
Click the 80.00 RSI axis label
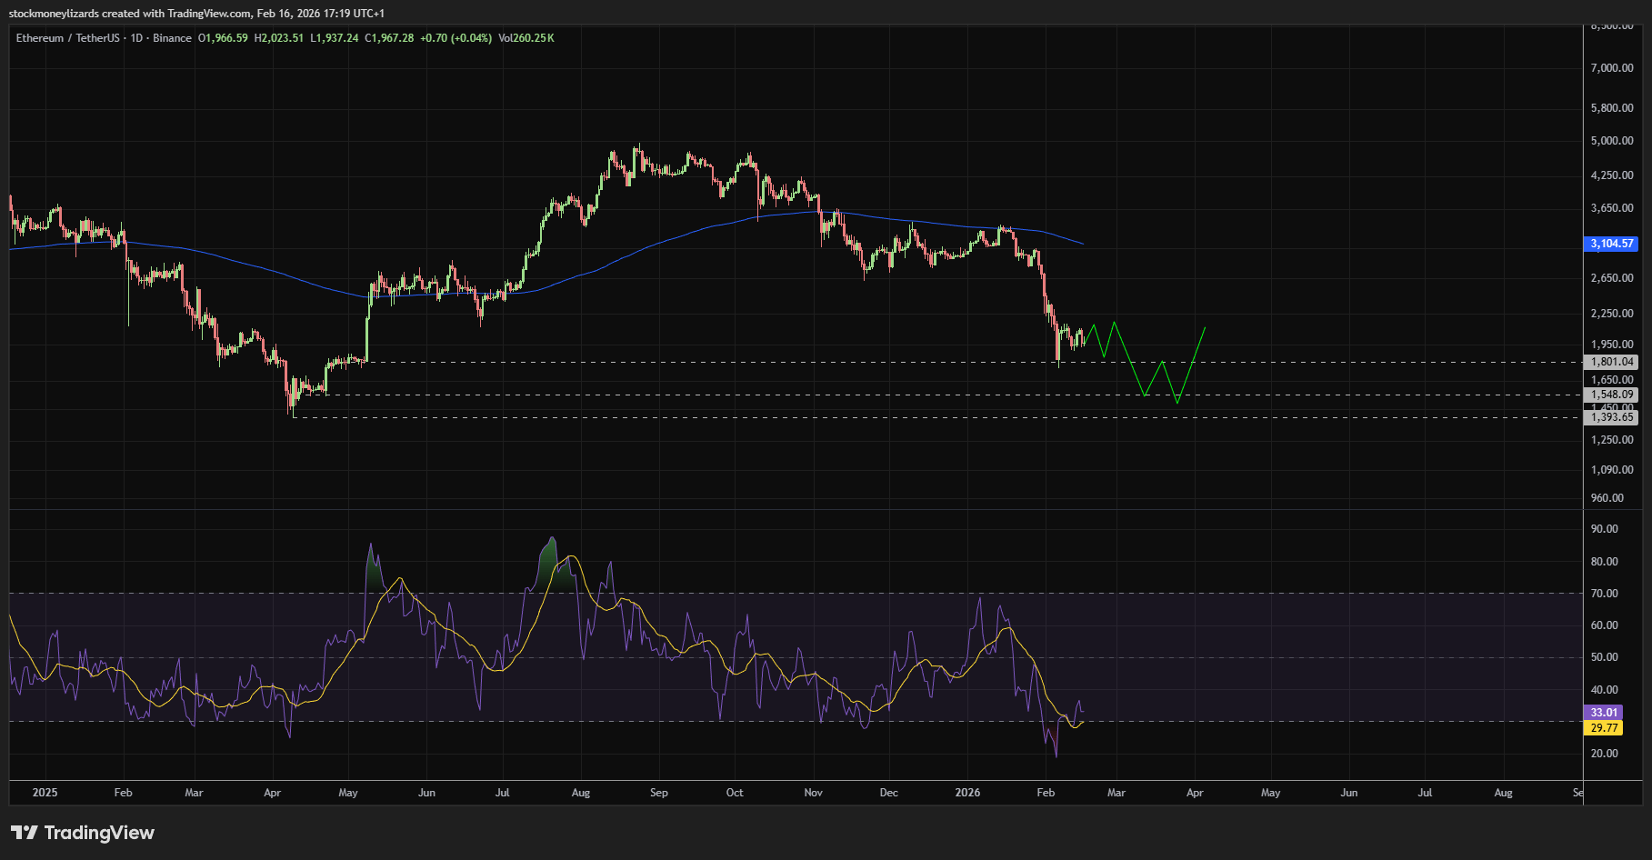1605,562
